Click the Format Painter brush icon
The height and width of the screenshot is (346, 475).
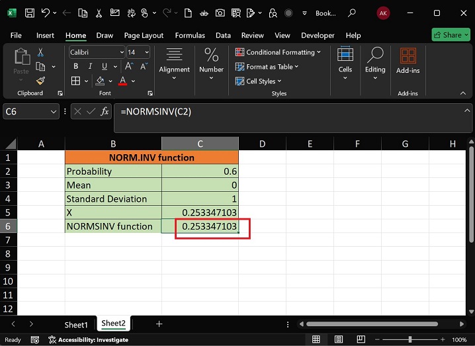pyautogui.click(x=40, y=81)
